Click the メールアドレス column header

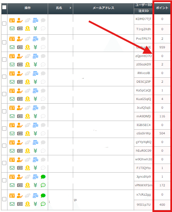pos(103,8)
